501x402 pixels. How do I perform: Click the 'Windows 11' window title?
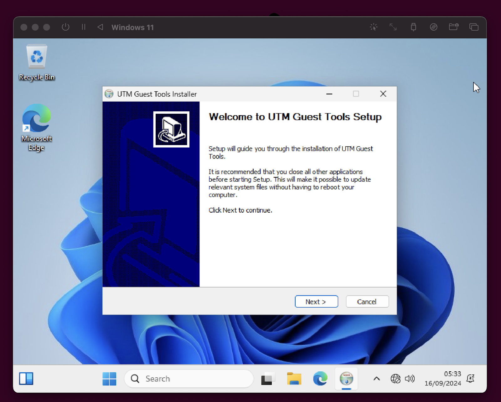click(x=132, y=27)
